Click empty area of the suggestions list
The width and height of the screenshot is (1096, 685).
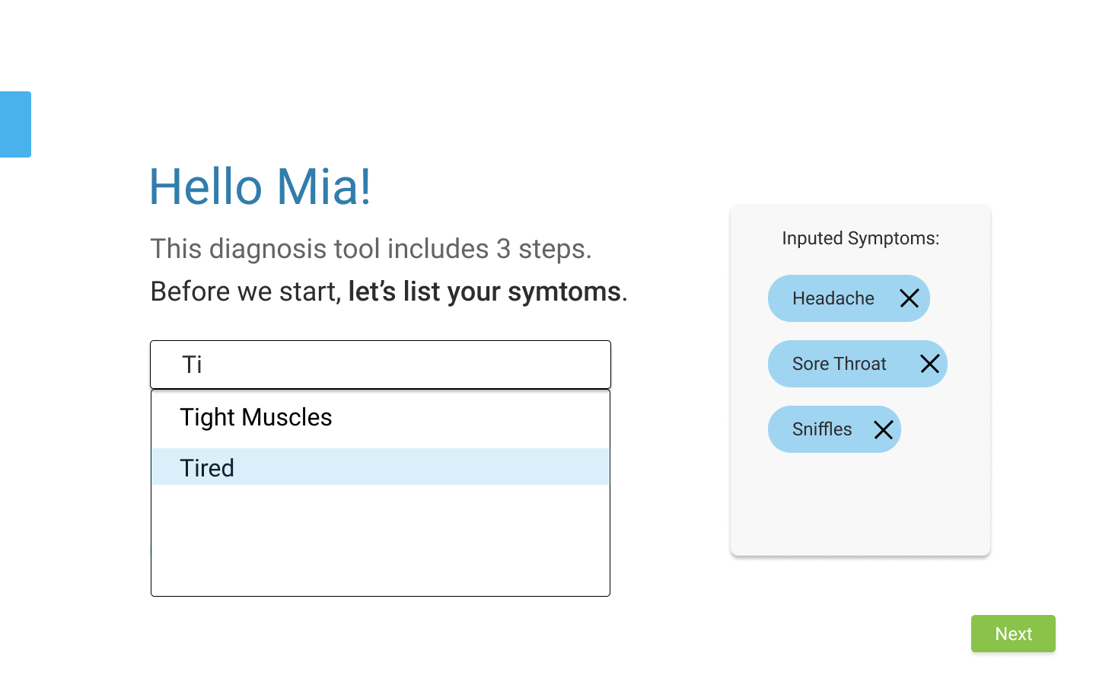click(381, 540)
